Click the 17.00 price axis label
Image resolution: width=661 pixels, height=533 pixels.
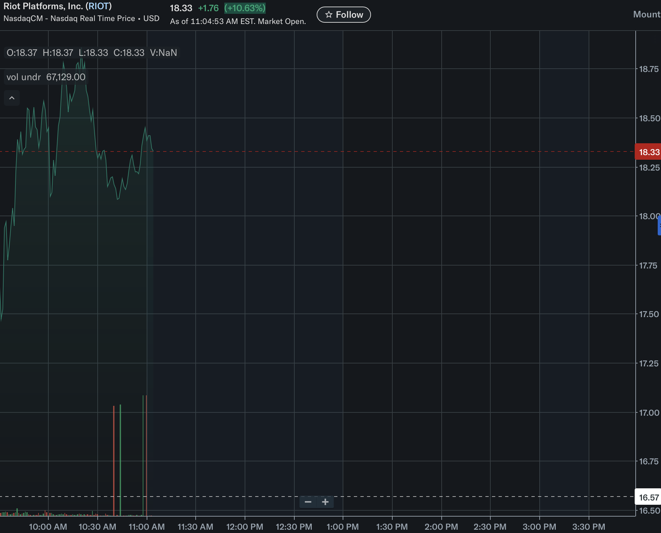coord(649,413)
